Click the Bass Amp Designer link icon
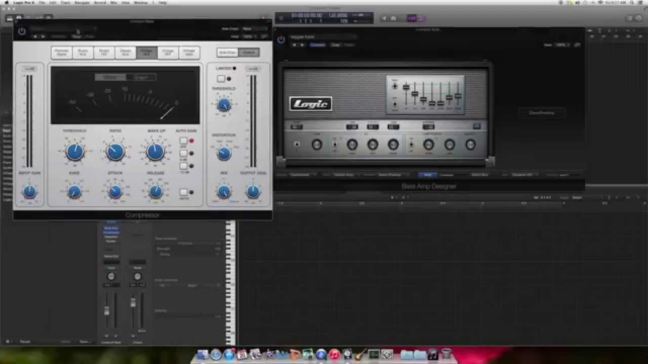The height and width of the screenshot is (364, 648). click(577, 44)
